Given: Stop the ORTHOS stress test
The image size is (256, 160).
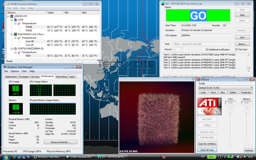Looking at the screenshot, I should 242,15.
